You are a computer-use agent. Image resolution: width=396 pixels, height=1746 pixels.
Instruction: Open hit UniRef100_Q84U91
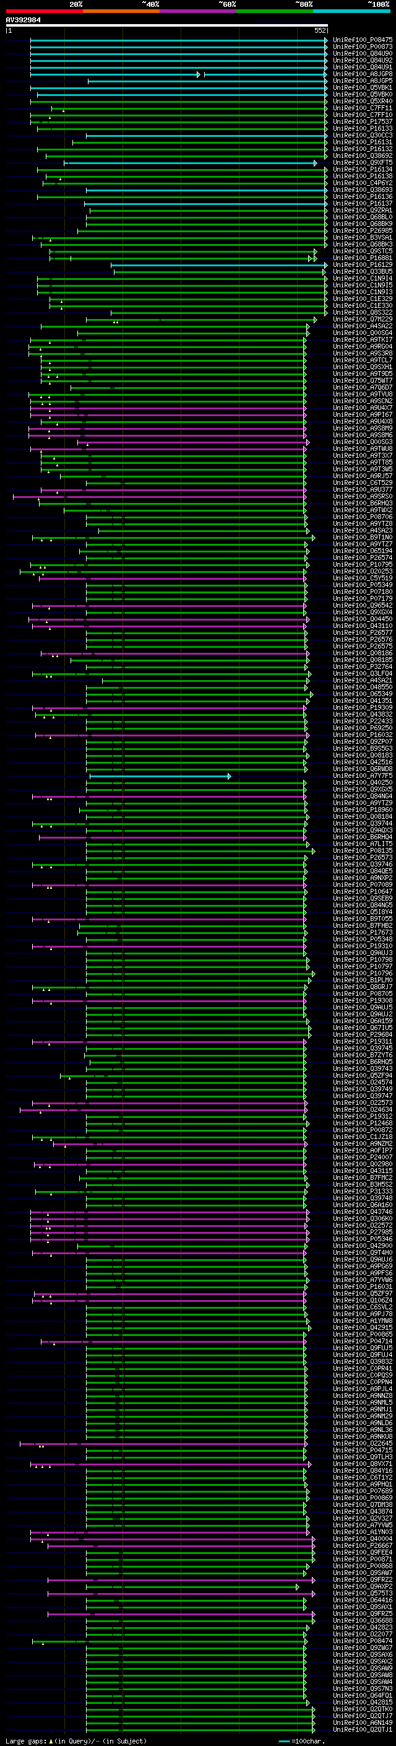[363, 67]
